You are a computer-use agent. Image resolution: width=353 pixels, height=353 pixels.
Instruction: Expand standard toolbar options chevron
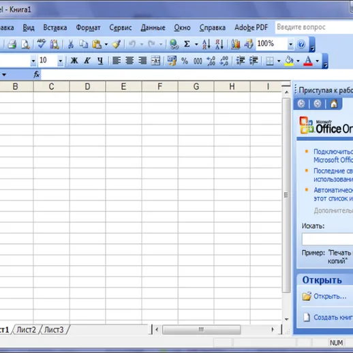click(312, 44)
